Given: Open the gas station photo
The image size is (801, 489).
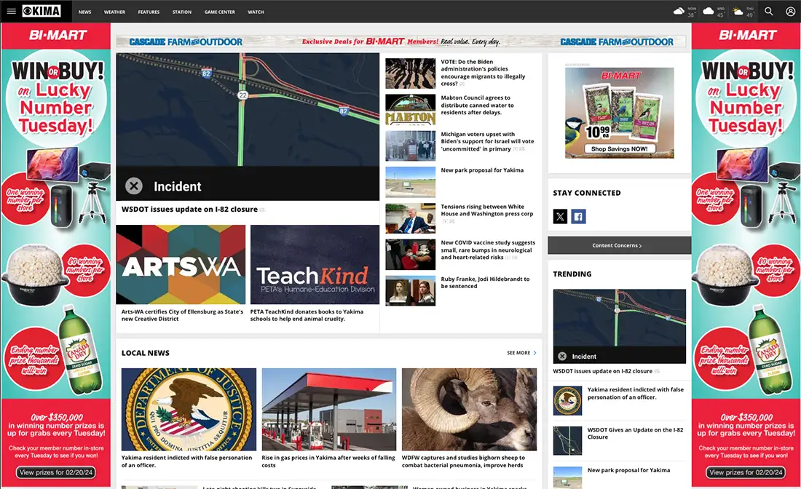Looking at the screenshot, I should click(329, 410).
